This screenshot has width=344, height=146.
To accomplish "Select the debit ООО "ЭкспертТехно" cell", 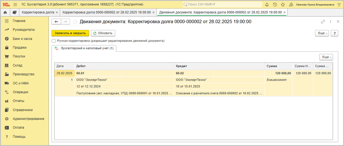I will click(124, 80).
